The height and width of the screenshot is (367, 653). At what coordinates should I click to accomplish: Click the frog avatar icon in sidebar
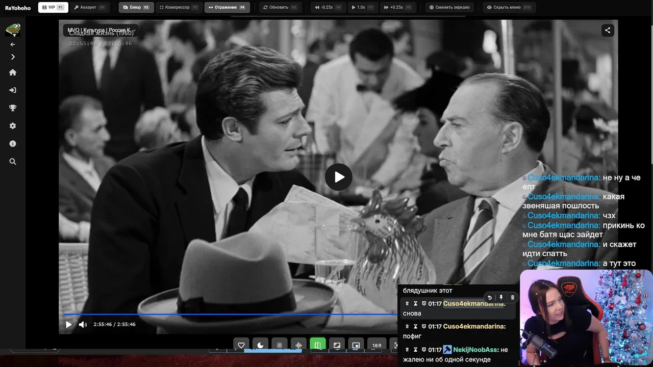[13, 30]
